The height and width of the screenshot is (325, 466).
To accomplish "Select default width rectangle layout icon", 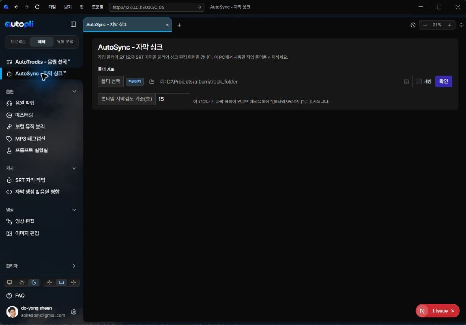I will pyautogui.click(x=61, y=282).
